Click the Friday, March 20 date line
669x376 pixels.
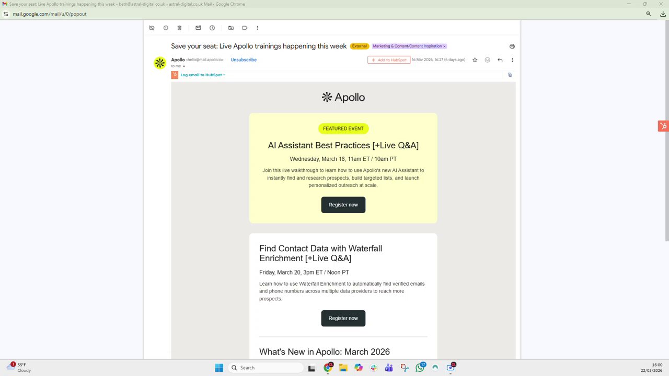coord(304,272)
